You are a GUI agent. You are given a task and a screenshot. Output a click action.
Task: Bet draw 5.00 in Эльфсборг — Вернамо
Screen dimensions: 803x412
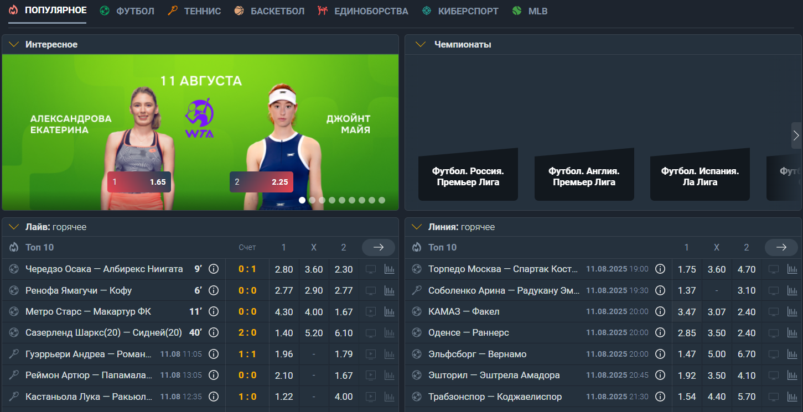pyautogui.click(x=717, y=354)
